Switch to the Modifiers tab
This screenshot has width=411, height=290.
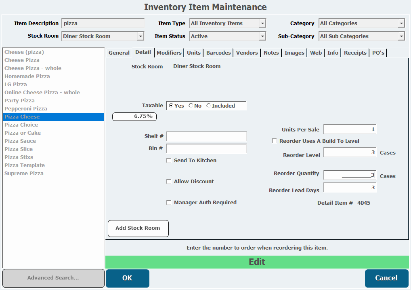(169, 53)
